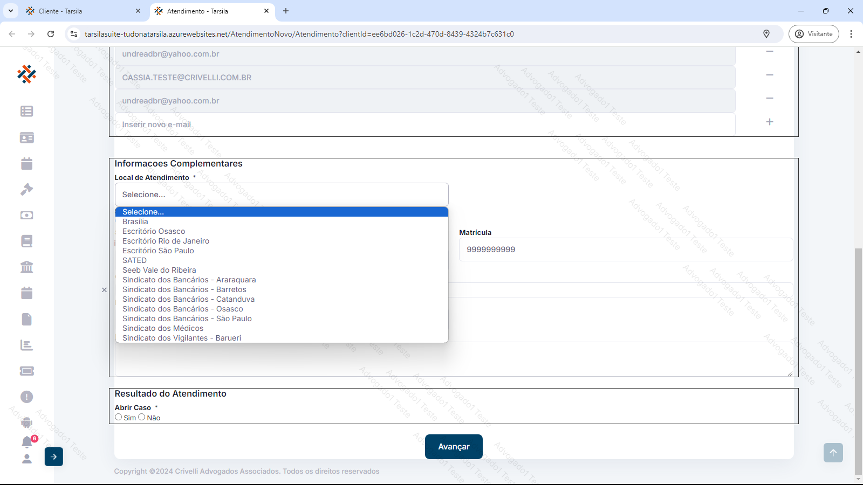Select Brasília in the dropdown list
This screenshot has width=863, height=485.
(x=135, y=221)
